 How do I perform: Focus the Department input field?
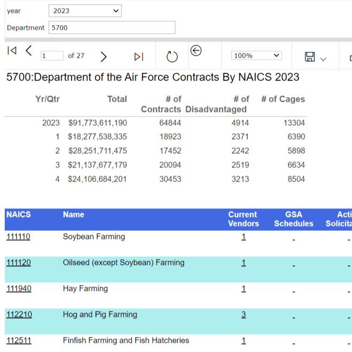(x=112, y=28)
